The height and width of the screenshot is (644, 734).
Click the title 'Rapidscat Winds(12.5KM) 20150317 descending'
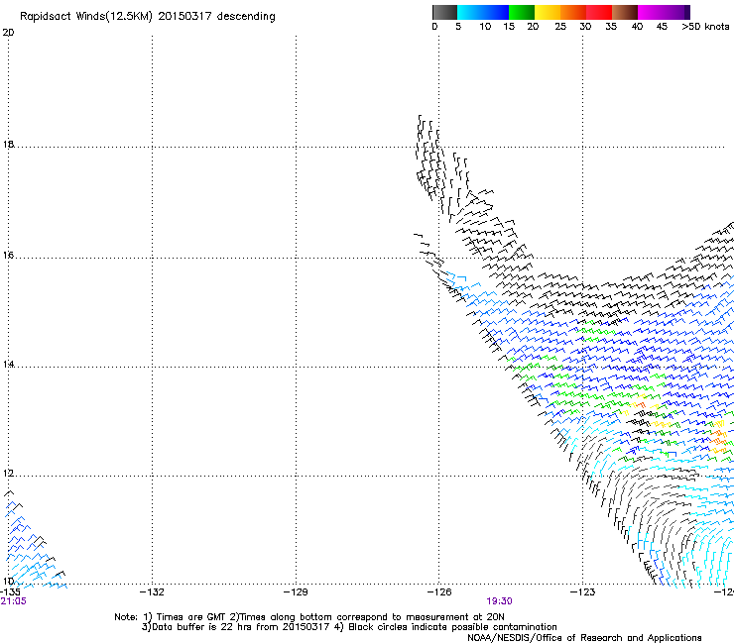(148, 17)
